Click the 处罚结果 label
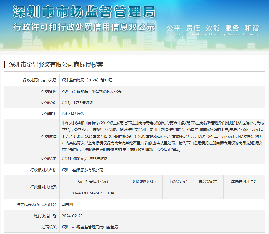 [49, 159]
